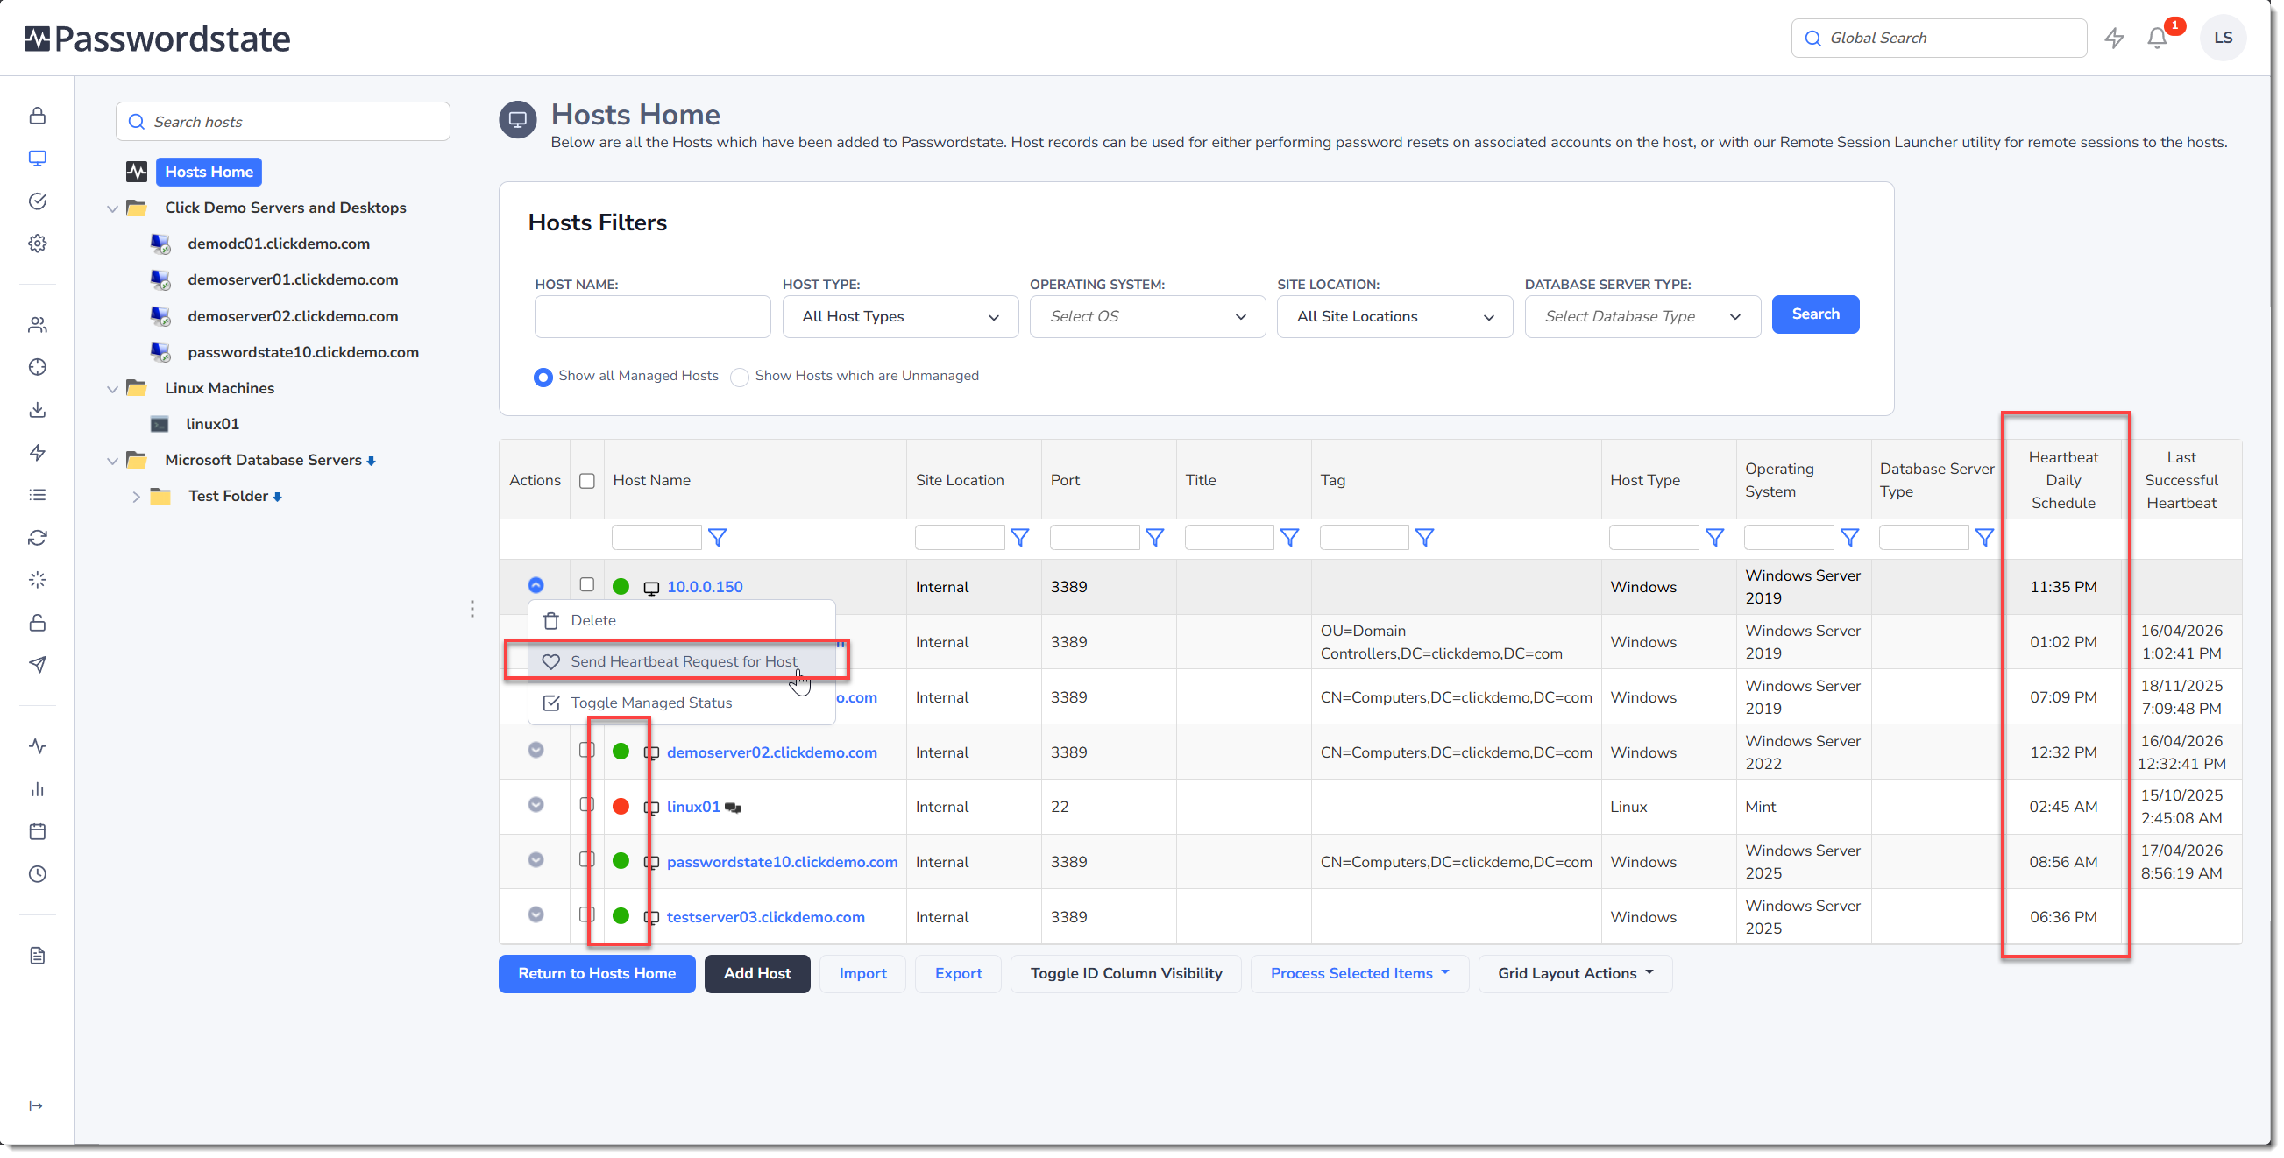Viewport: 2284px width, 1158px height.
Task: Apply the Tag column filter icon
Action: click(x=1424, y=538)
